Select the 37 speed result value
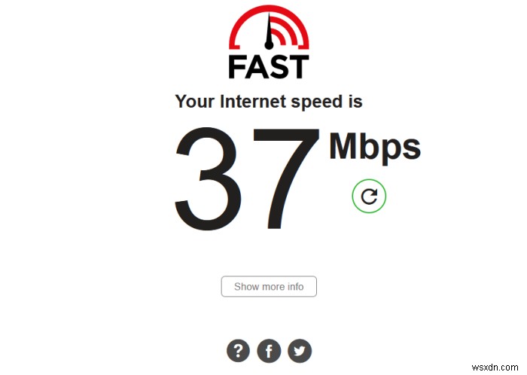Image resolution: width=527 pixels, height=375 pixels. [247, 178]
